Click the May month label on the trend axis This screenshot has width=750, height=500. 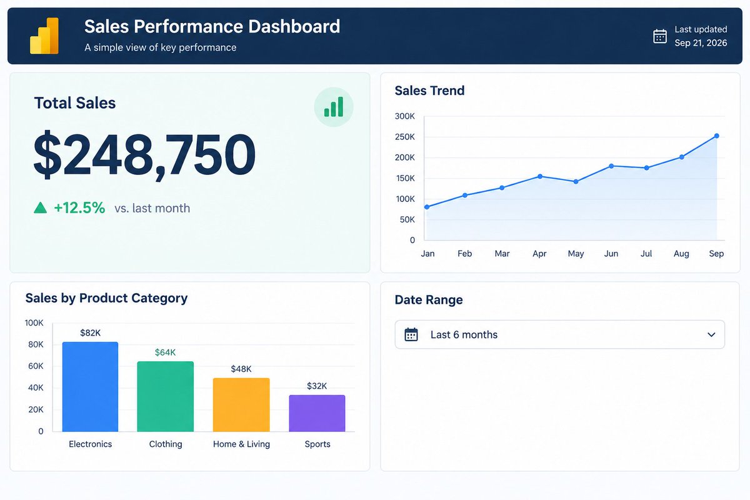click(576, 254)
